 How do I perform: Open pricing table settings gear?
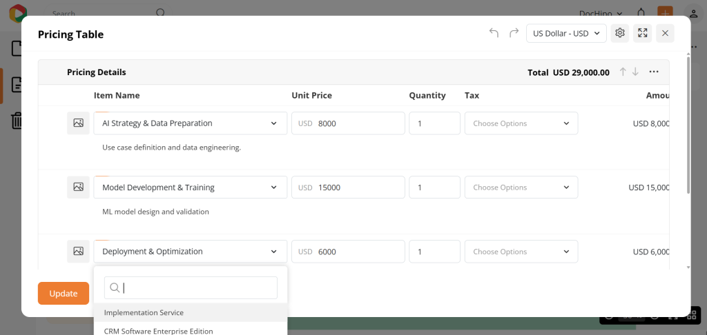coord(620,33)
